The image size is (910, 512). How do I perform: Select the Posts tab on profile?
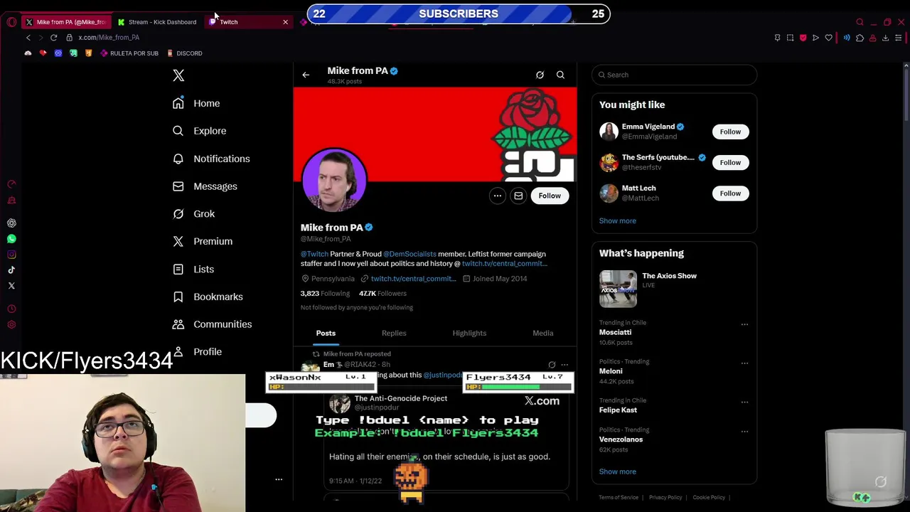click(326, 334)
